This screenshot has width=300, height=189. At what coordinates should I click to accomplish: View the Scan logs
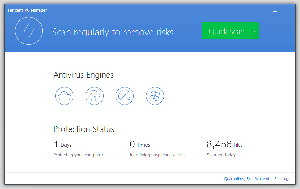(x=282, y=179)
